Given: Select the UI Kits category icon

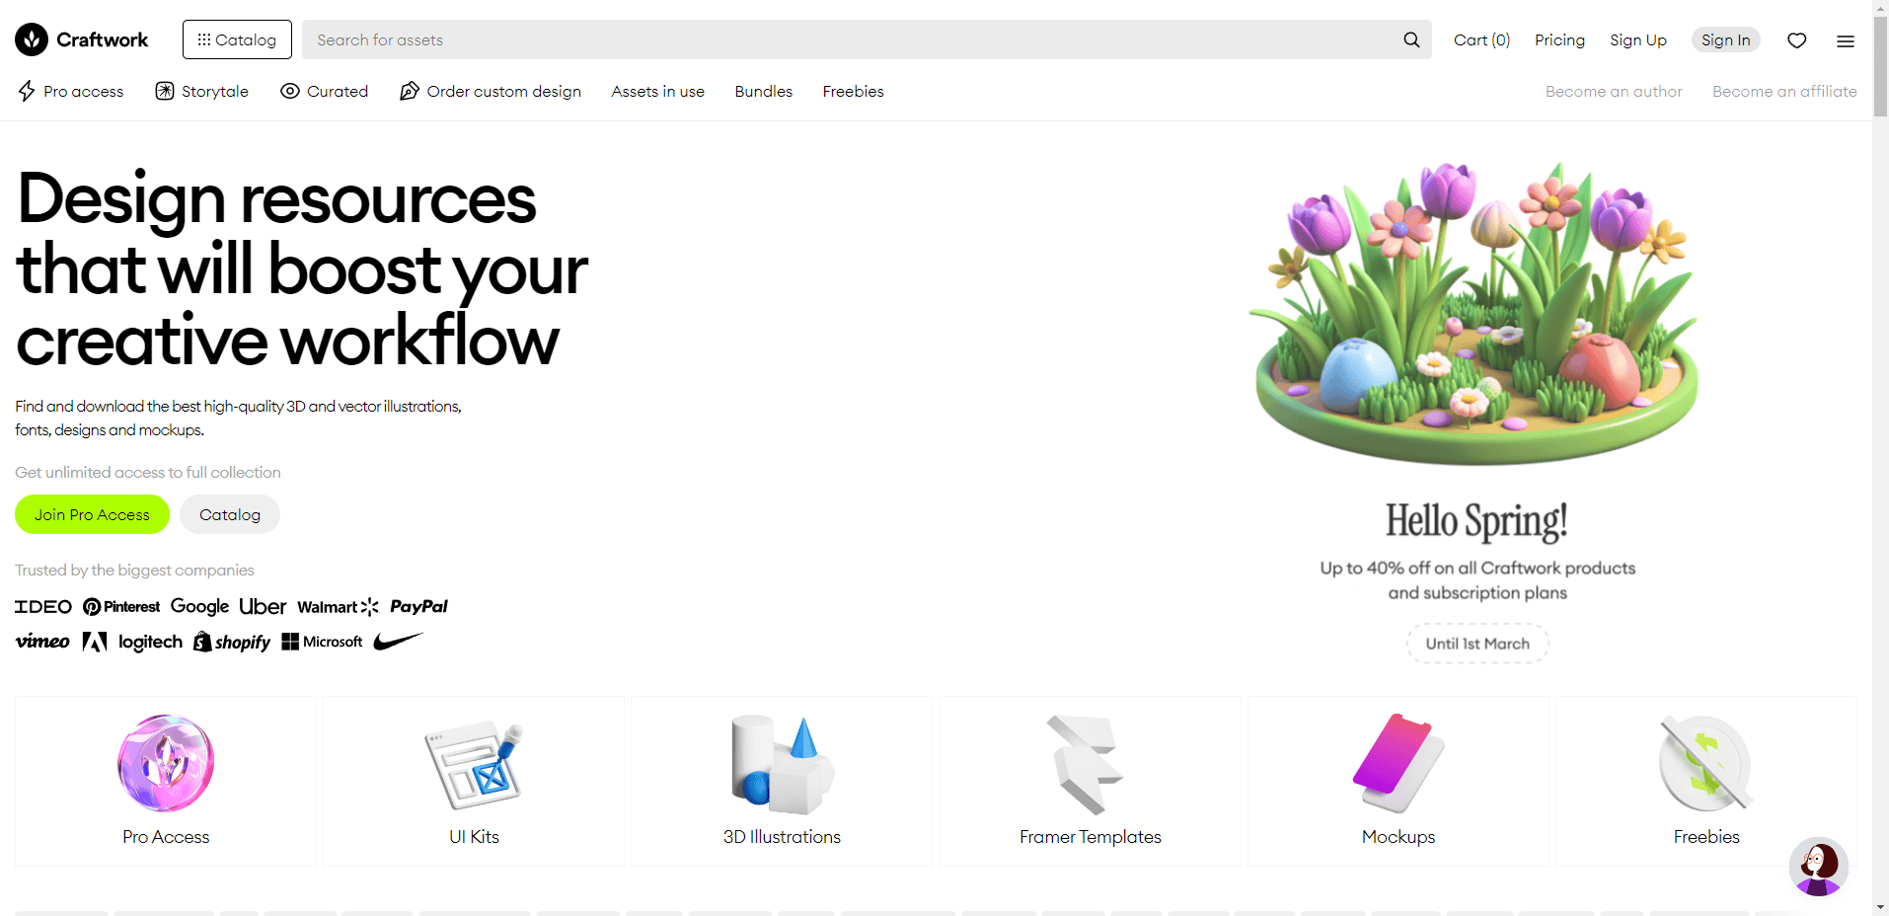Looking at the screenshot, I should pos(474,764).
